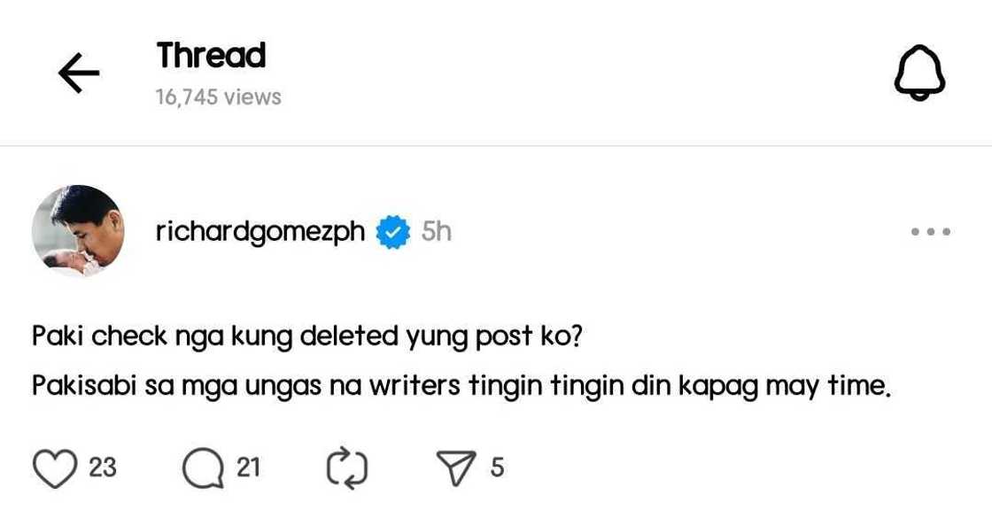Click the 5h post timestamp

[437, 231]
